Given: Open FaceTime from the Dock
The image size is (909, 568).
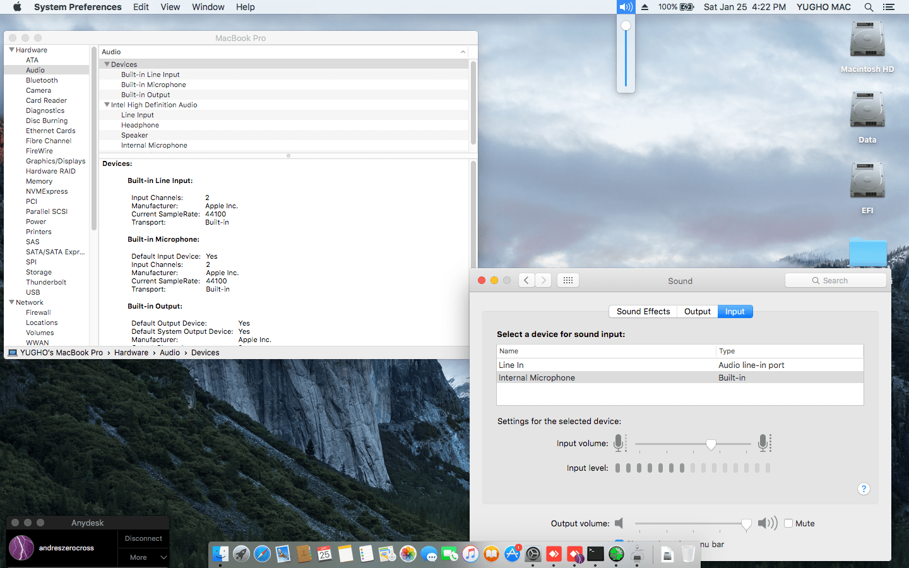Looking at the screenshot, I should click(x=449, y=554).
